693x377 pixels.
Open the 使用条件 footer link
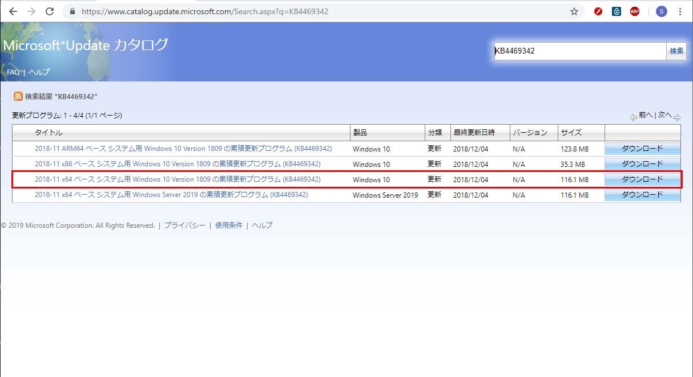[x=229, y=226]
